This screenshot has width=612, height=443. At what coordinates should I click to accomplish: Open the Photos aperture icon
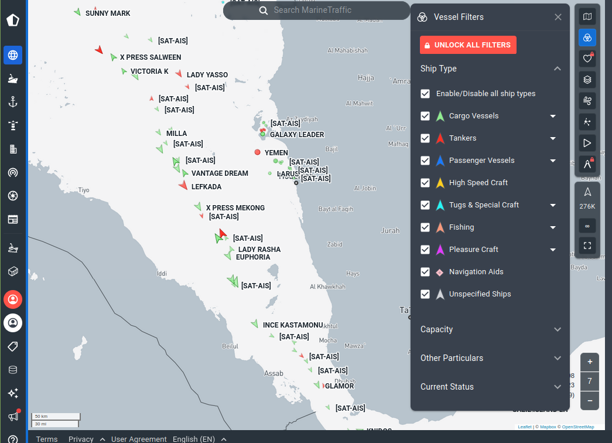click(13, 196)
